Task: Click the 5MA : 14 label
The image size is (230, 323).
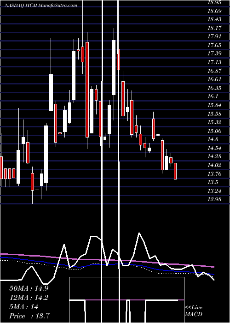Action: tap(23, 307)
